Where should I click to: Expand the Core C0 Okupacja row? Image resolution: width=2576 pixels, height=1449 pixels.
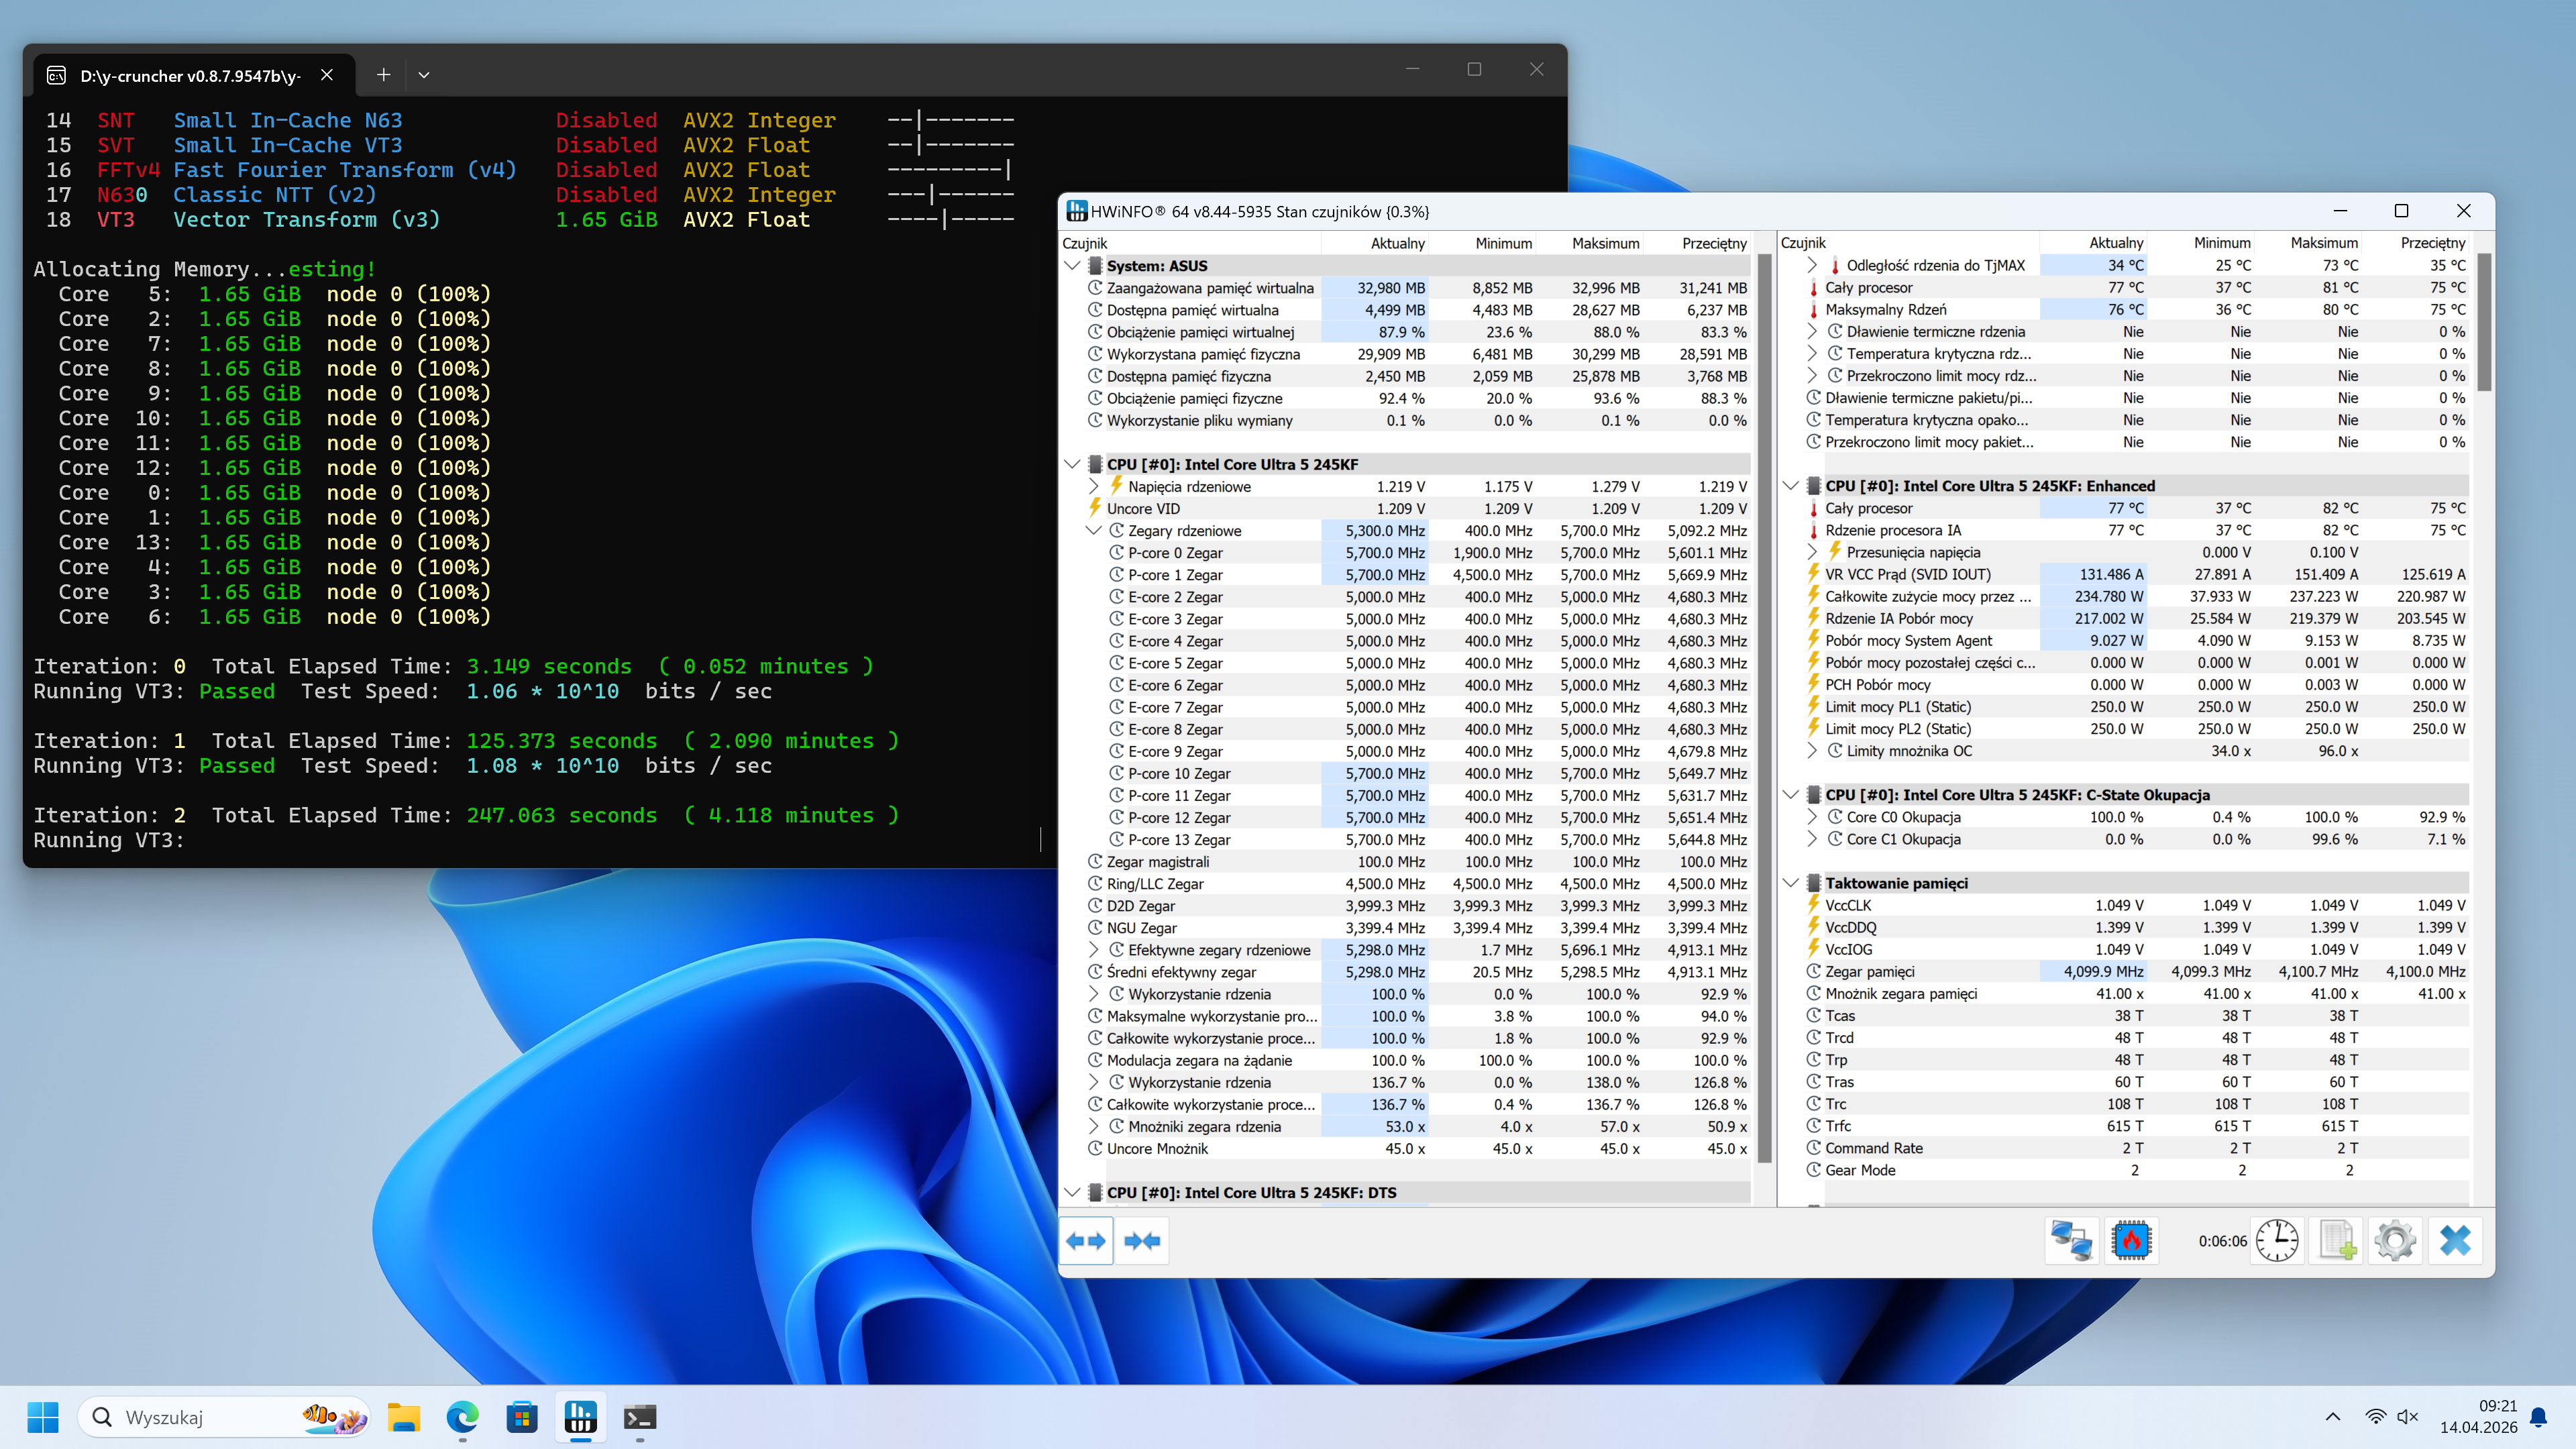(x=1812, y=817)
